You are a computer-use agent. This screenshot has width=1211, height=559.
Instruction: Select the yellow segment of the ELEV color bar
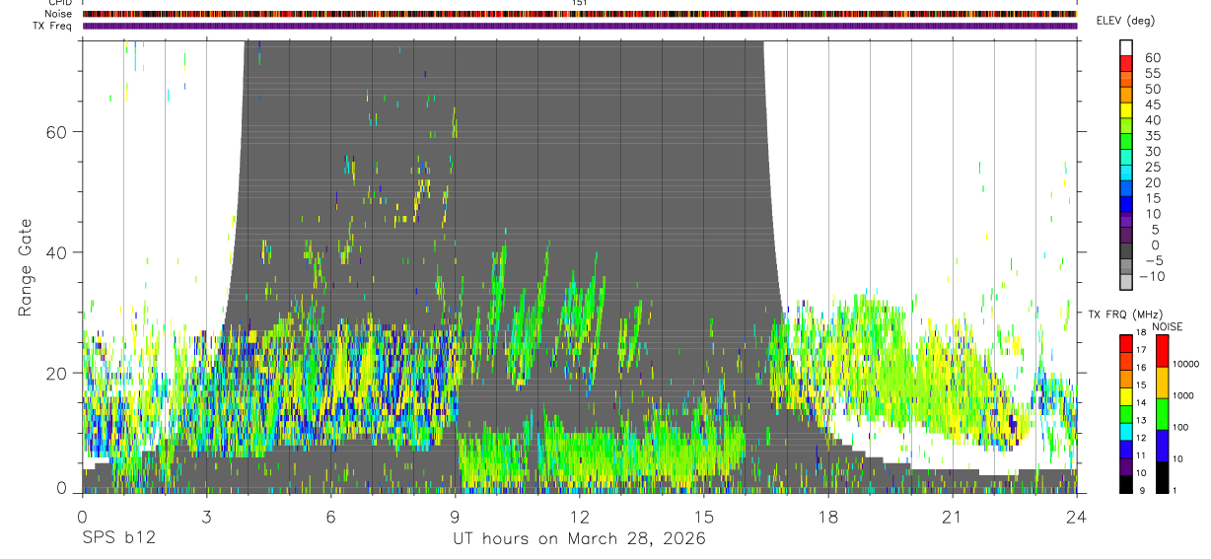(1126, 109)
